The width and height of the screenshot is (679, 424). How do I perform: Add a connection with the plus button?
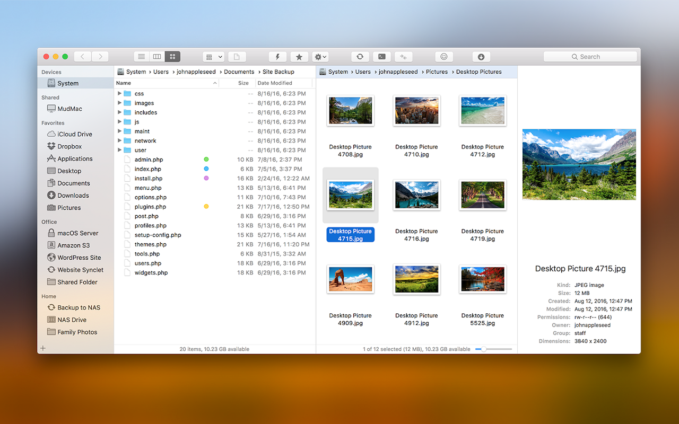click(x=42, y=348)
